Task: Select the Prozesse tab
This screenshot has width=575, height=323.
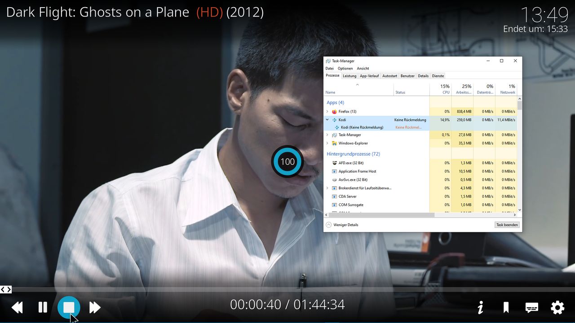Action: [x=332, y=75]
